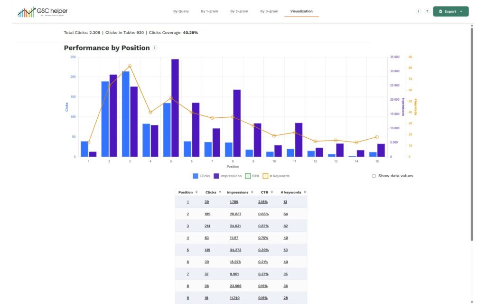The image size is (486, 304).
Task: Open the info icon in the header
Action: [x=418, y=11]
